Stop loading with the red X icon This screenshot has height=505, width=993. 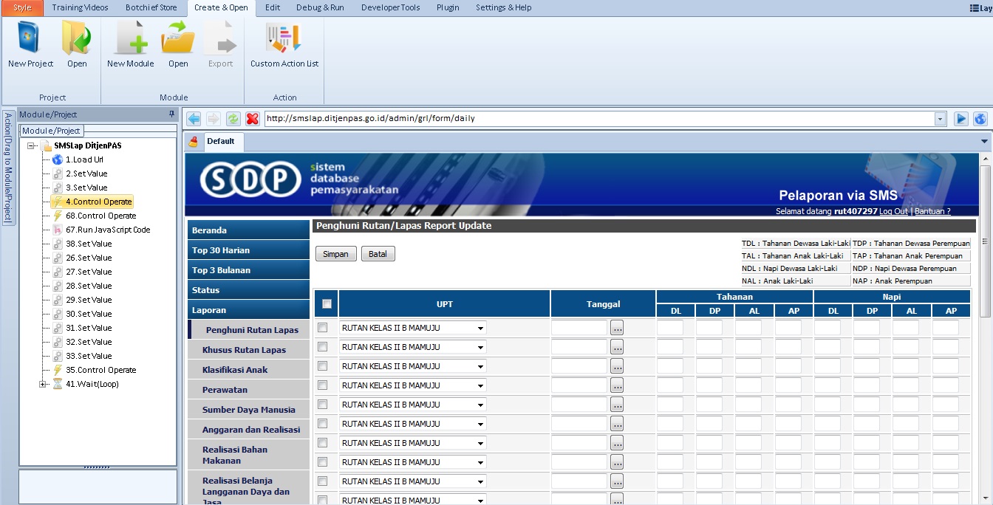253,119
